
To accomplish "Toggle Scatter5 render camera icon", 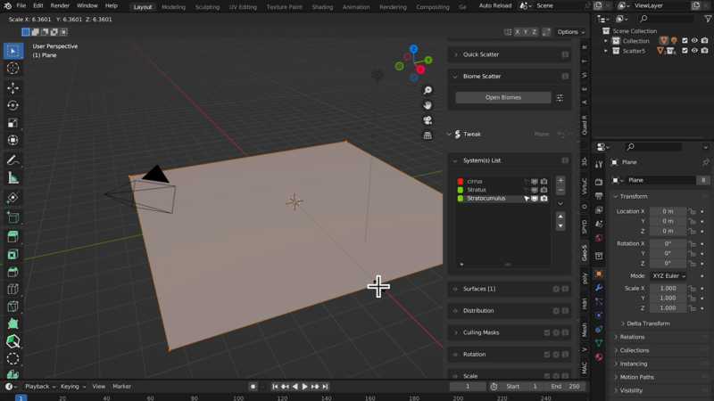I will click(x=704, y=51).
